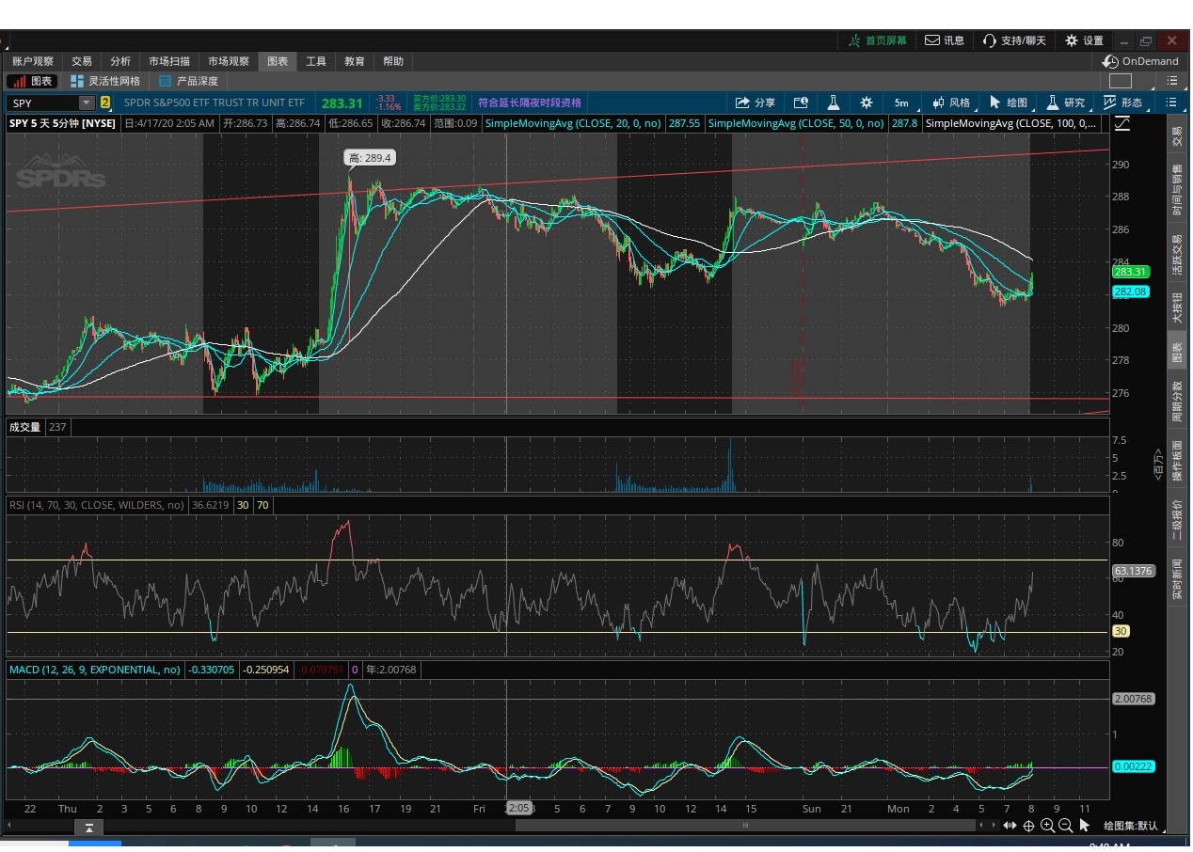Screen dimensions: 1193x852
Task: Open 大按钮 right sidebar panel
Action: tap(1177, 307)
